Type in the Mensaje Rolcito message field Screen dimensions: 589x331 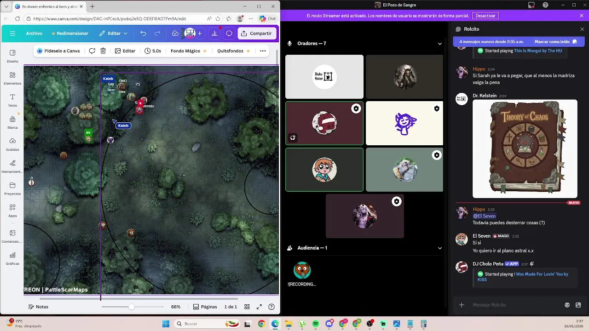[x=515, y=305]
